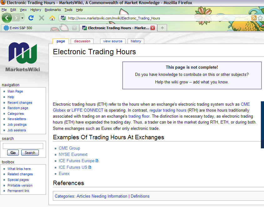Image resolution: width=264 pixels, height=207 pixels.
Task: Follow the LIFFE CONNECT link
Action: [x=87, y=110]
